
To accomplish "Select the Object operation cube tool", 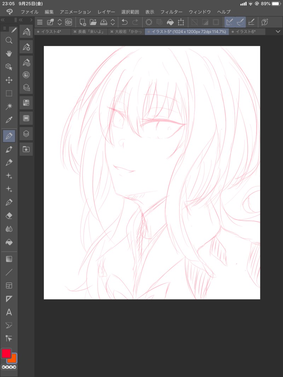I will pyautogui.click(x=9, y=66).
